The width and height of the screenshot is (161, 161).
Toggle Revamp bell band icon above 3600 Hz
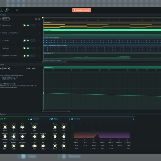coord(110,140)
